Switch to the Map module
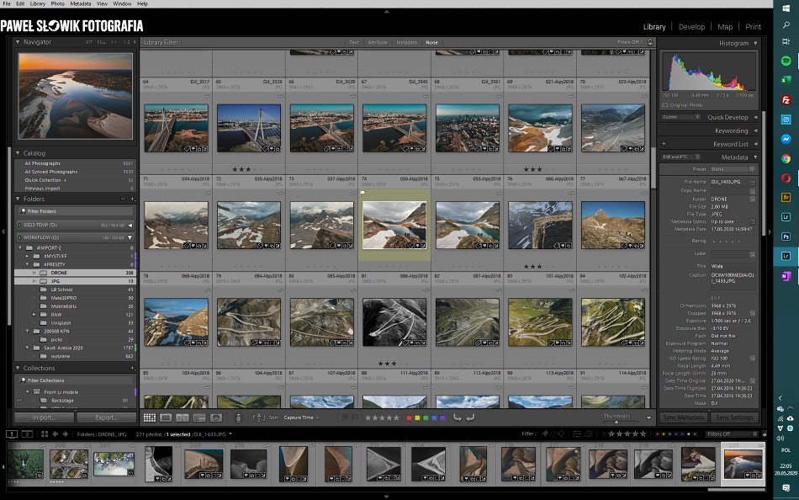Screen dimensions: 799x500 [x=725, y=27]
